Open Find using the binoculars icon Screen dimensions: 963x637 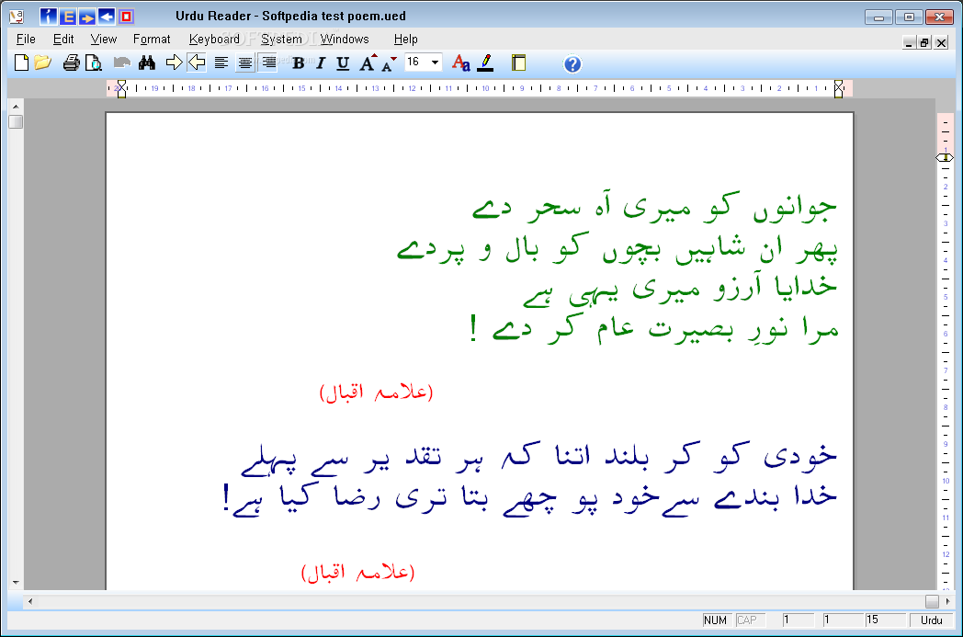tap(147, 63)
